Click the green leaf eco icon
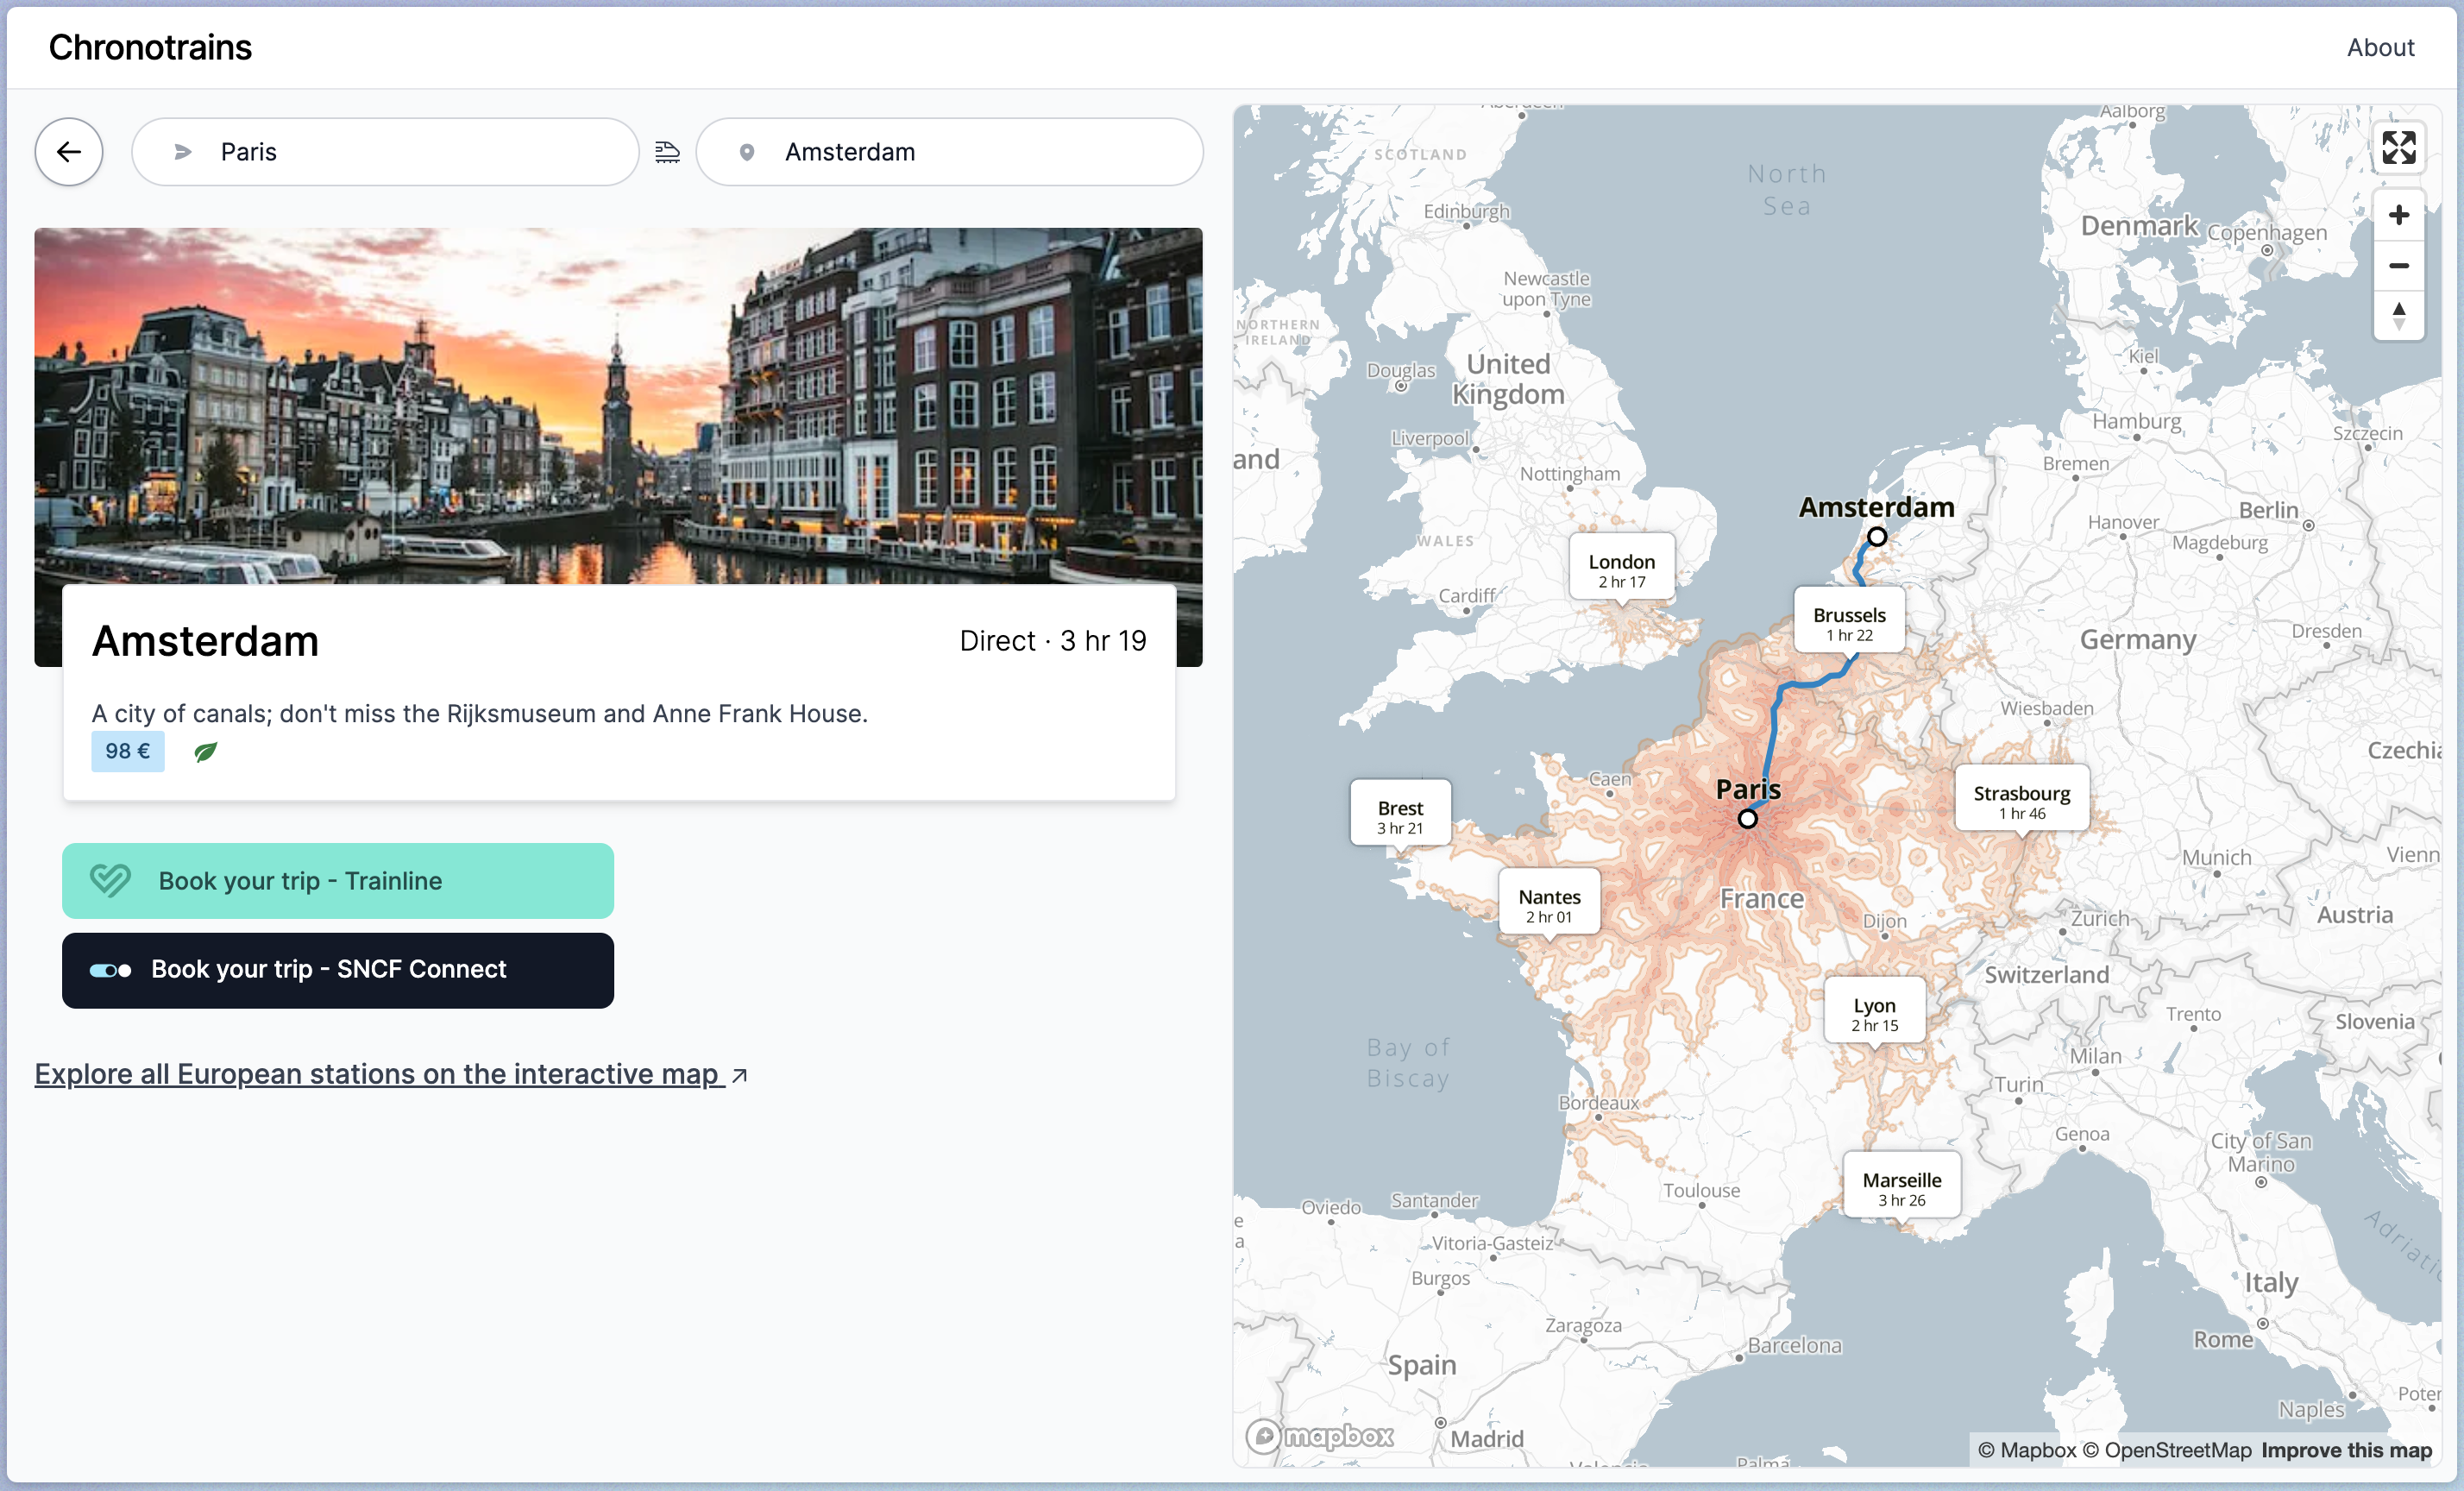Viewport: 2464px width, 1491px height. pyautogui.click(x=205, y=752)
